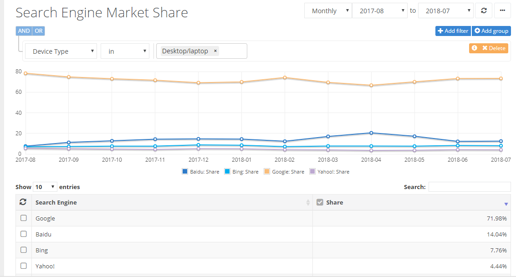Click the sort arrows on Search Engine column

(x=308, y=202)
